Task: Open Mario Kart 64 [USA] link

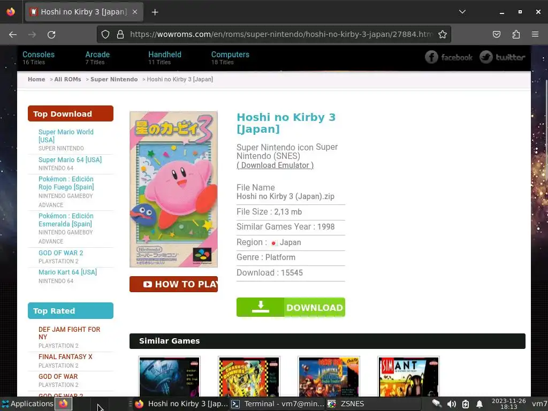Action: pos(67,272)
